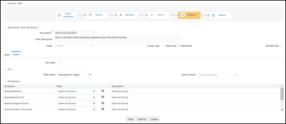The width and height of the screenshot is (286, 124).
Task: Go to Driver process tab
Action: [159, 15]
